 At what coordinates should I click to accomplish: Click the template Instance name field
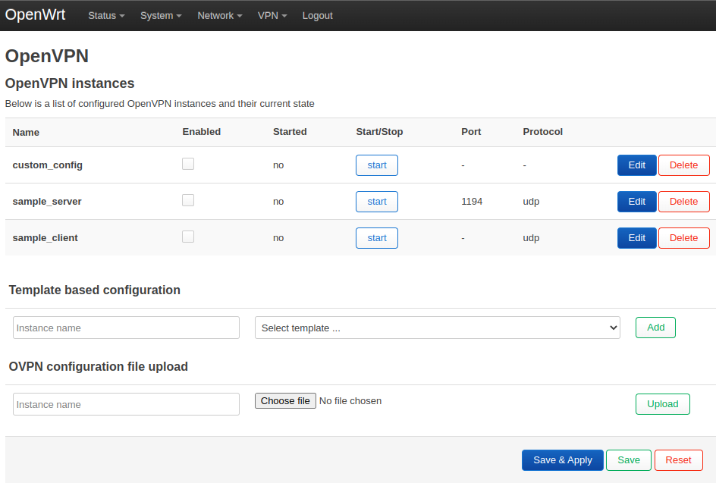[x=126, y=328]
